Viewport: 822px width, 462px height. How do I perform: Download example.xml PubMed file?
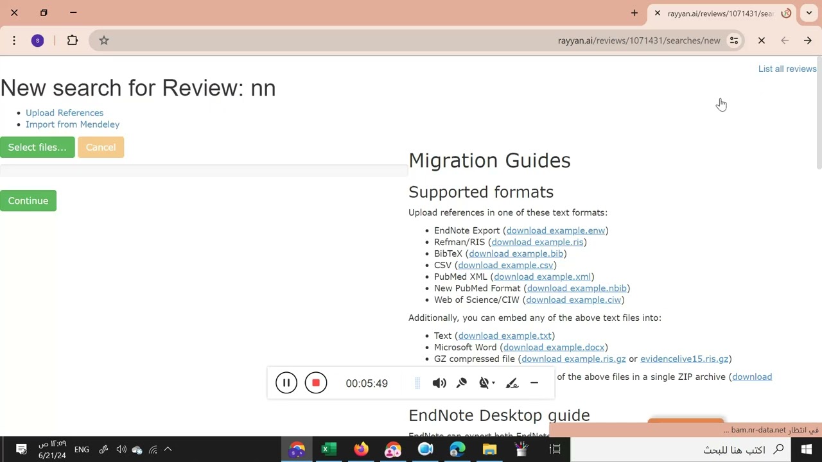pyautogui.click(x=542, y=277)
